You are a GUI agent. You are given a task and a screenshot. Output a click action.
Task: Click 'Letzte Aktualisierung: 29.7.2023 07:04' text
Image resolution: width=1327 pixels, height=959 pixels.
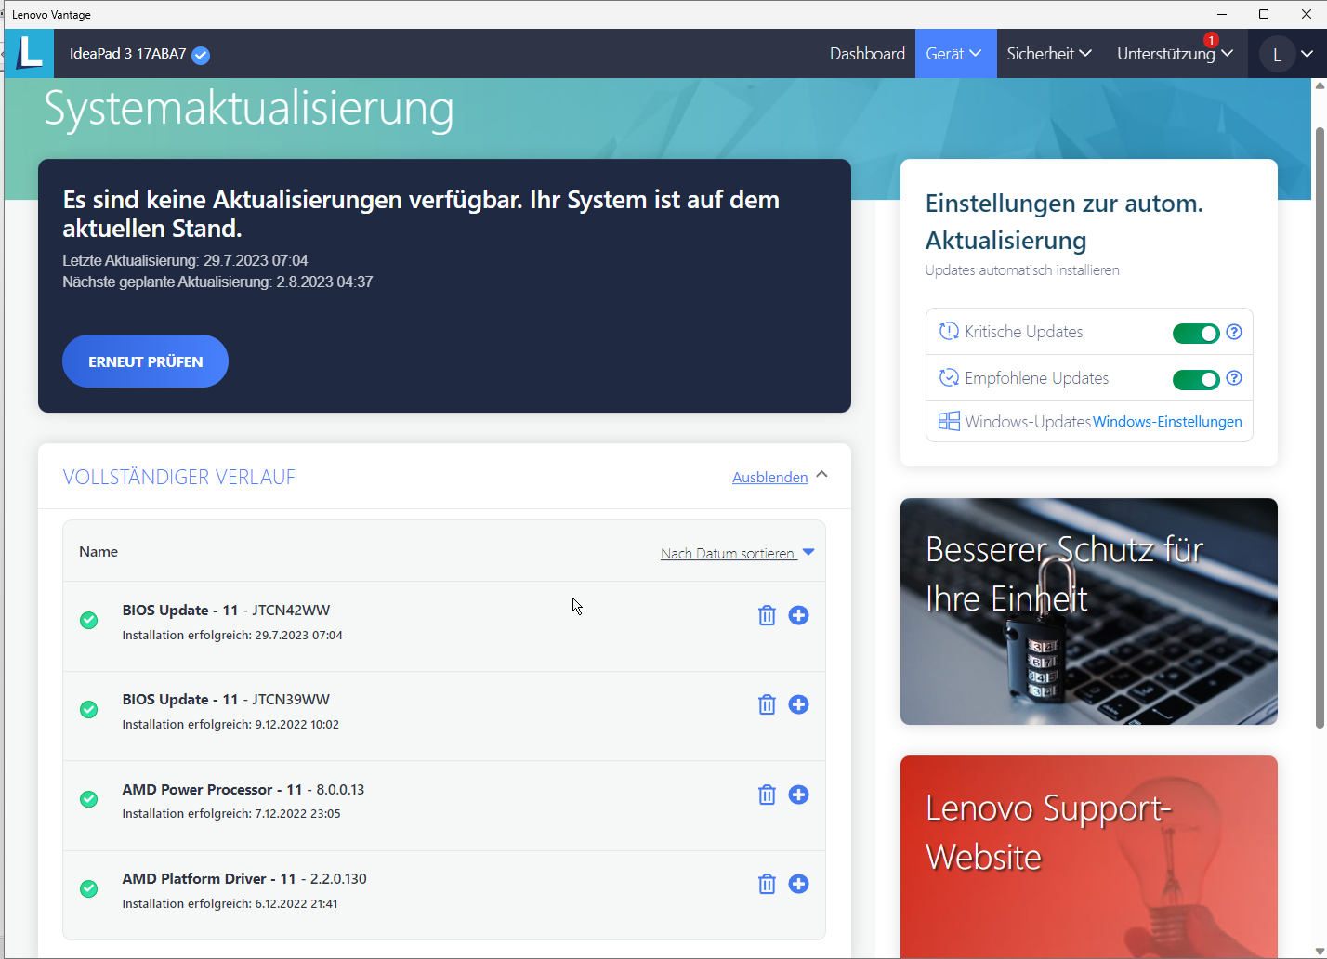pos(185,260)
